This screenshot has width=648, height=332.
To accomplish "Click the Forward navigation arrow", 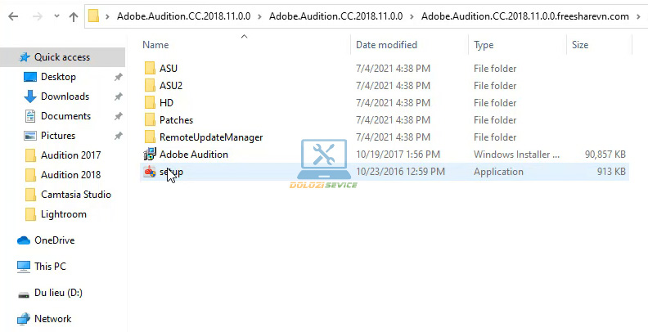I will [x=37, y=16].
